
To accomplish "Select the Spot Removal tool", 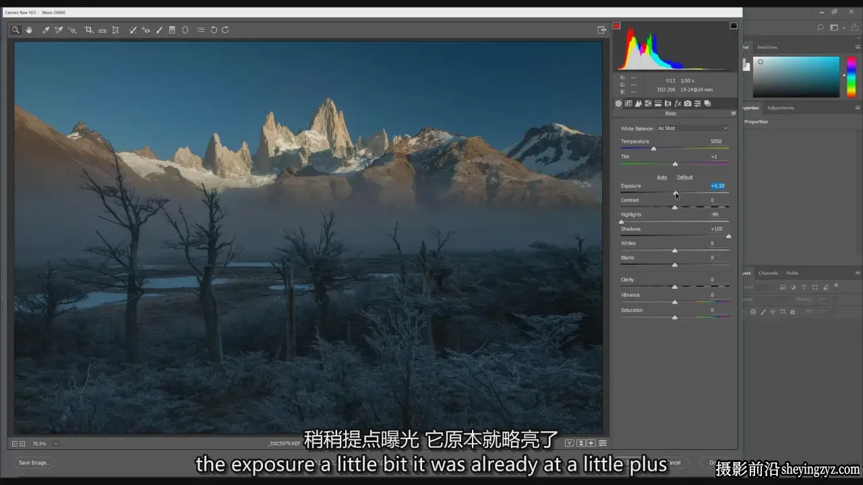I will tap(133, 30).
